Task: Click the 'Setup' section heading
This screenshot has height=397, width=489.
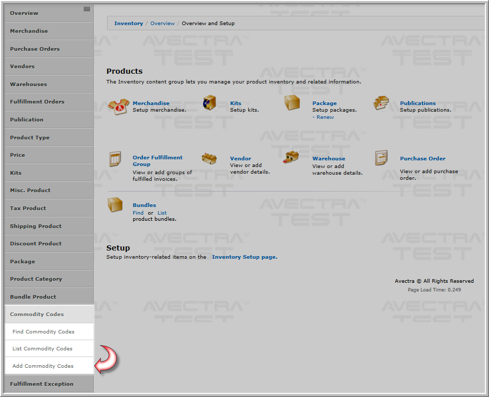Action: pos(118,248)
